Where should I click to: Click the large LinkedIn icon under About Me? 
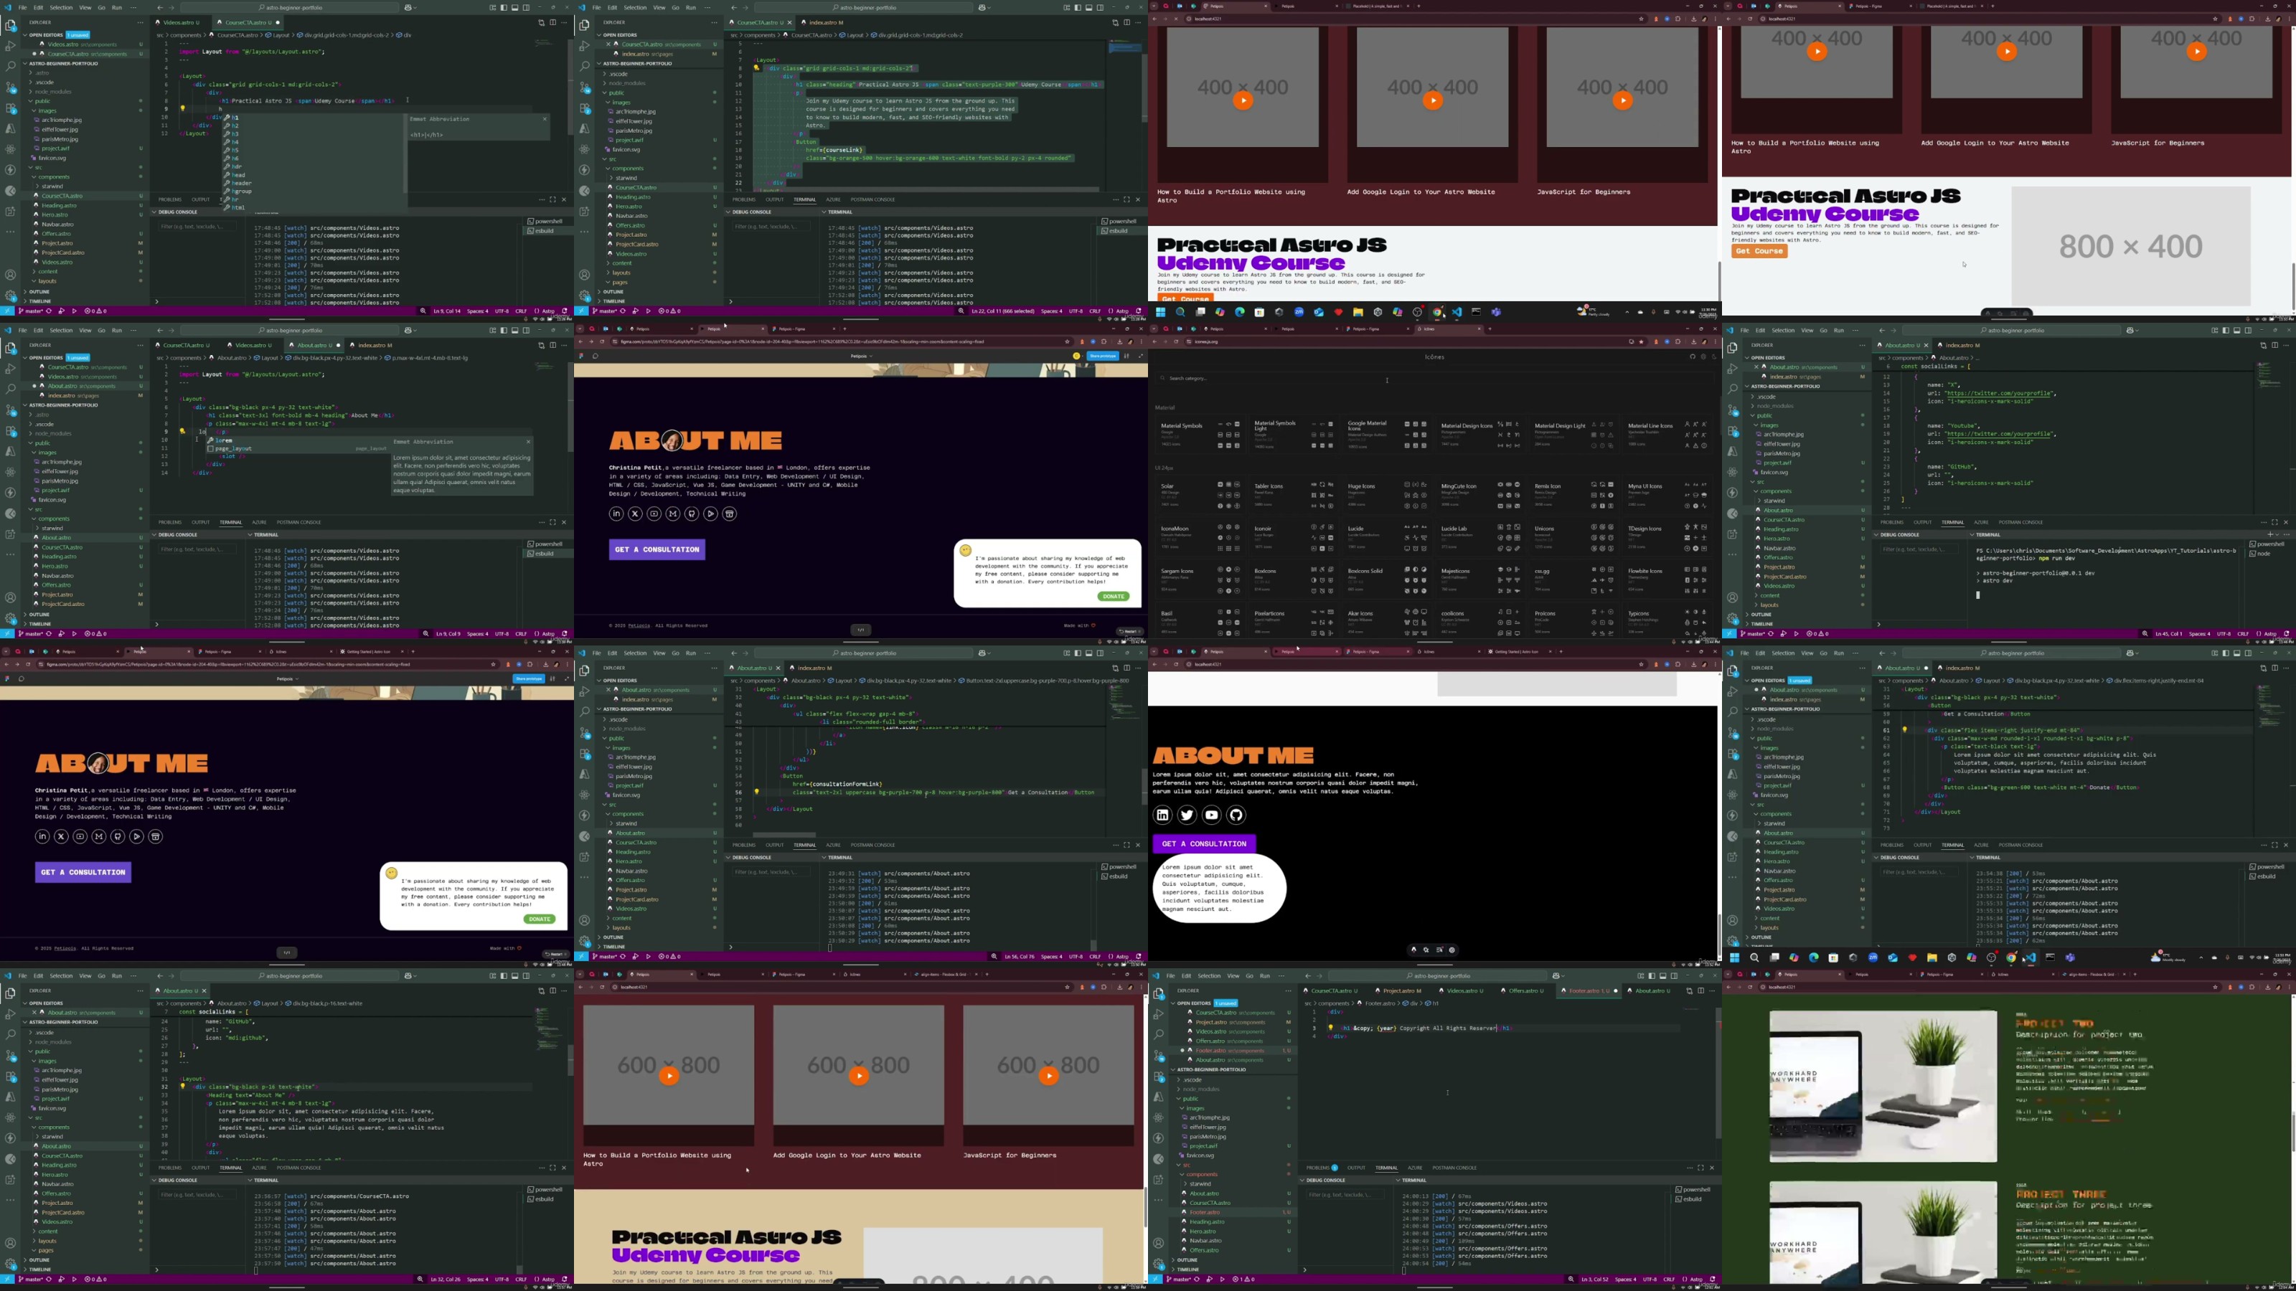click(1162, 814)
